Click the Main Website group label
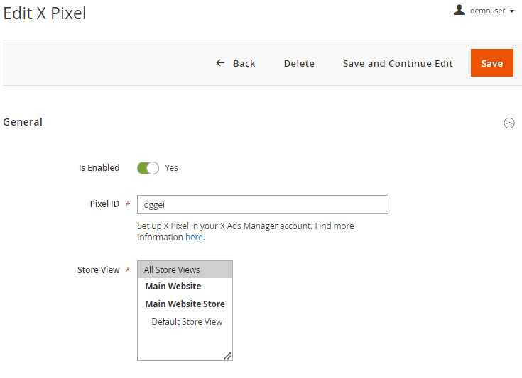This screenshot has height=378, width=522. [173, 287]
